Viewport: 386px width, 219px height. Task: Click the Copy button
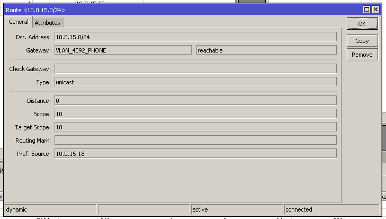[362, 41]
